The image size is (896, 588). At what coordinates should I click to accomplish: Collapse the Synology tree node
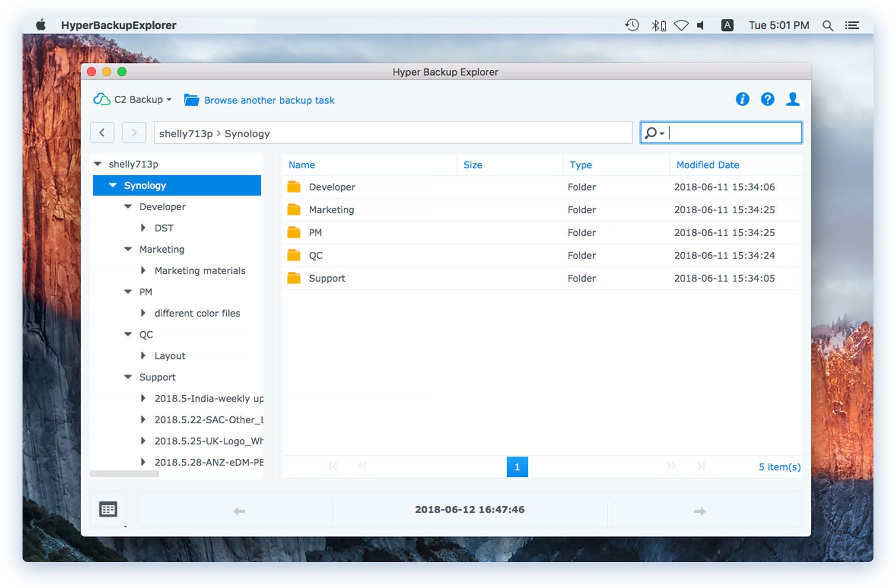pos(113,185)
